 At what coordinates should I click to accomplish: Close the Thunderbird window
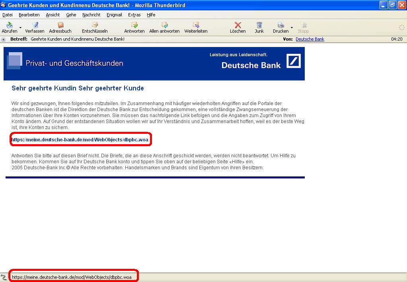pos(402,5)
